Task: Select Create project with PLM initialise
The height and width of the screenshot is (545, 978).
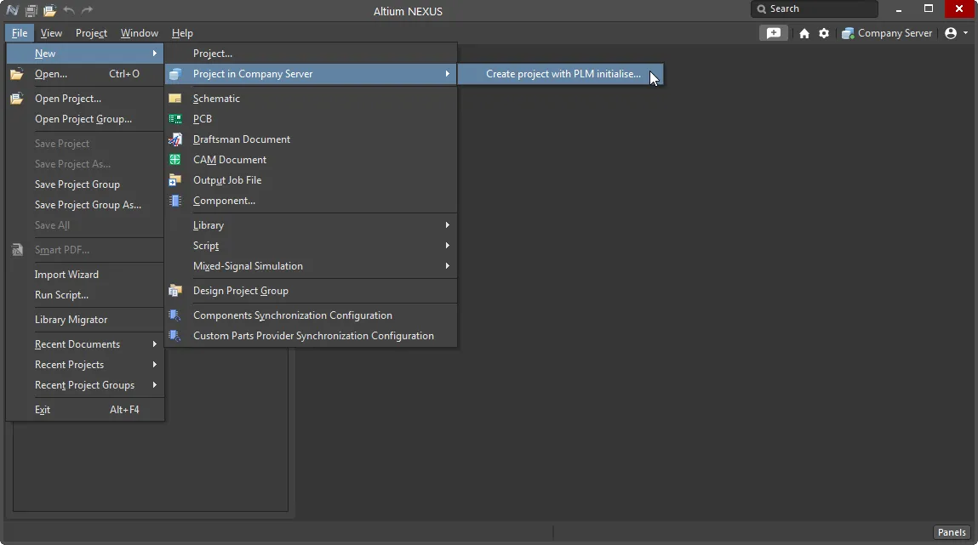Action: pos(560,74)
